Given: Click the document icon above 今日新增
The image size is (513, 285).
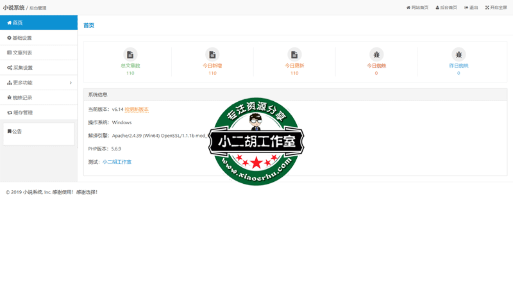Looking at the screenshot, I should pyautogui.click(x=212, y=54).
